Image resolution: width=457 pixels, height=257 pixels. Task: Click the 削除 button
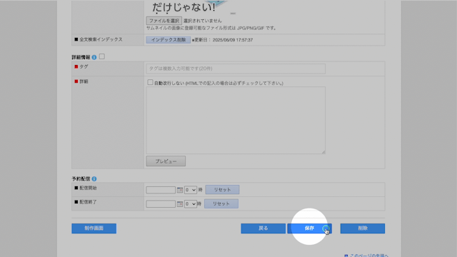point(363,228)
